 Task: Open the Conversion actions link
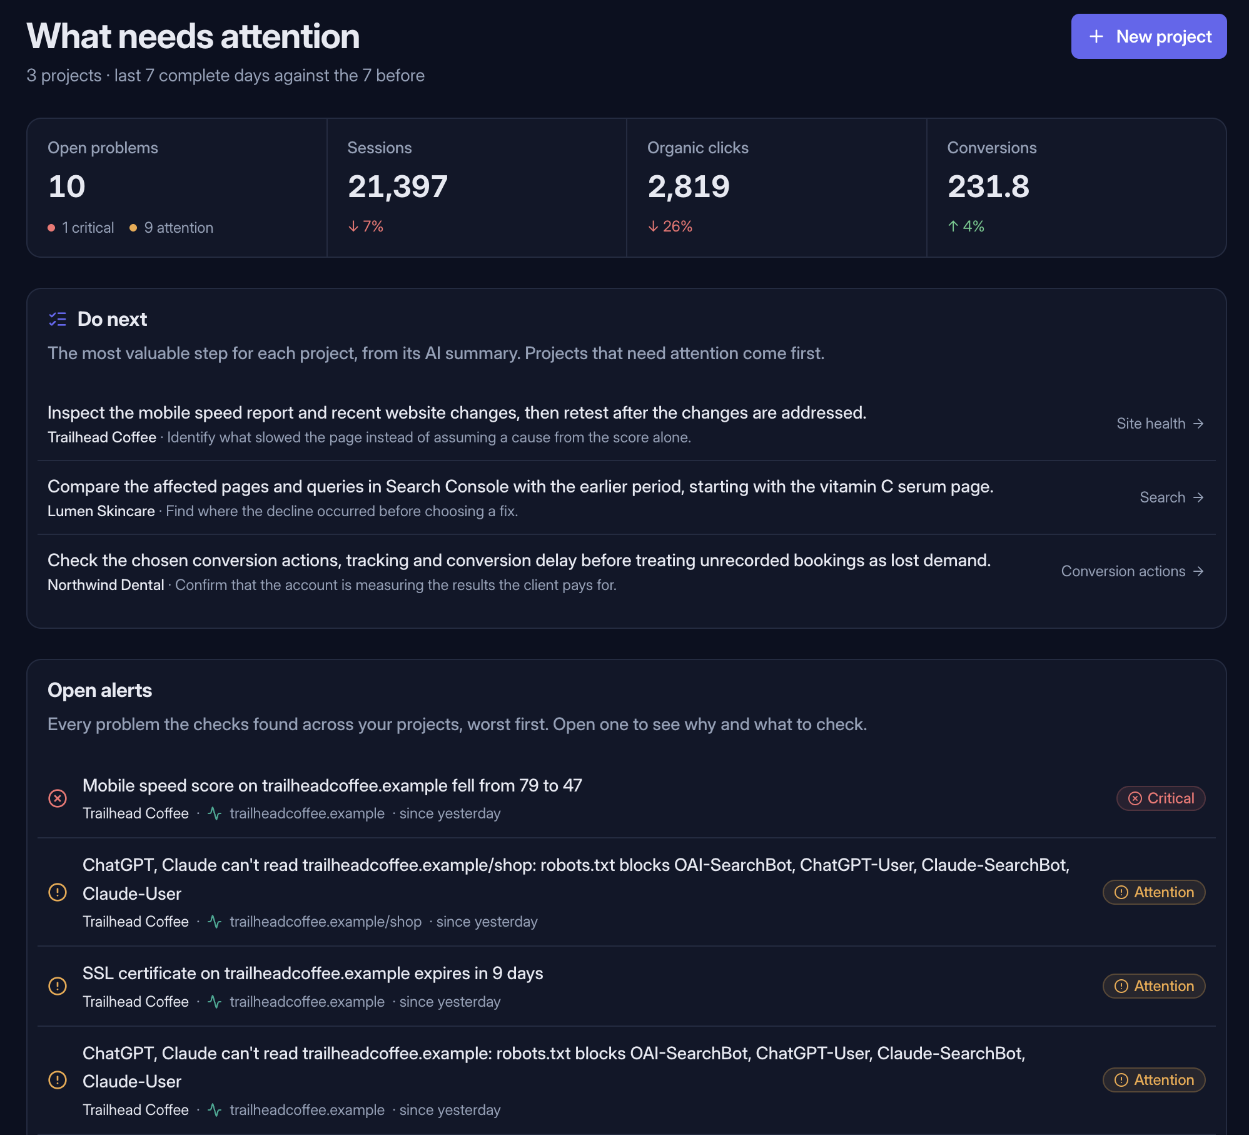pyautogui.click(x=1132, y=571)
